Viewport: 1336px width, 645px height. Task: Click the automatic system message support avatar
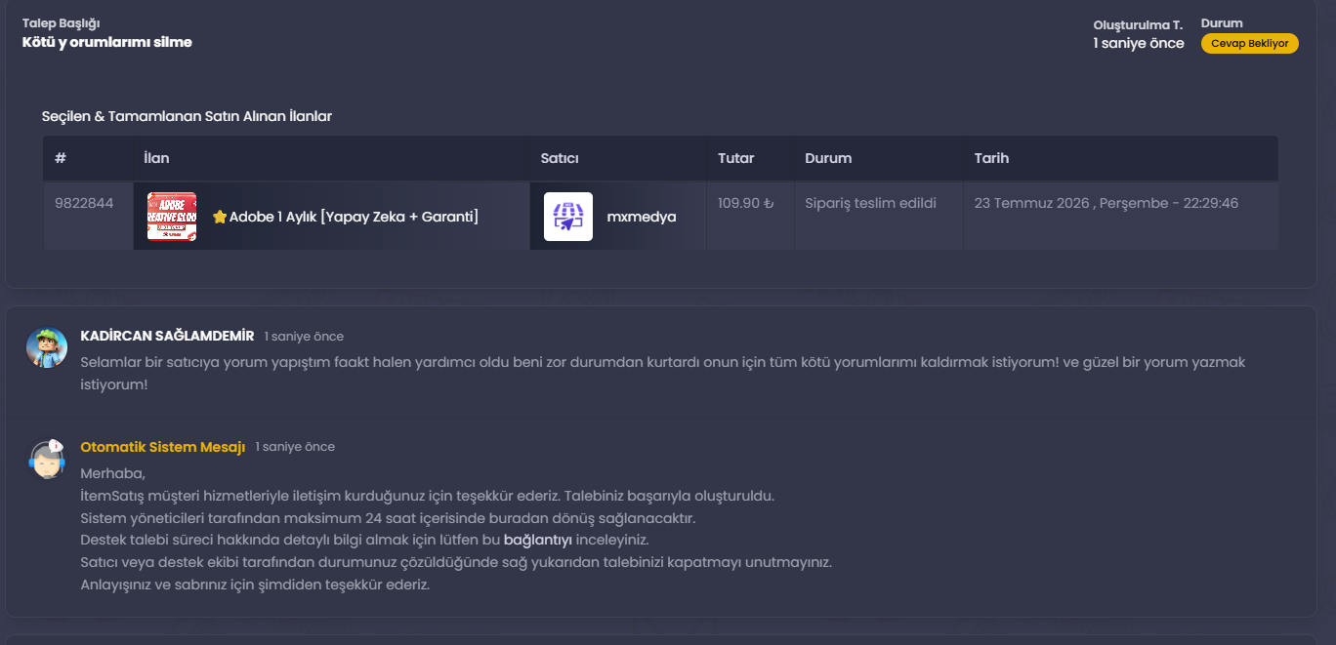coord(46,459)
